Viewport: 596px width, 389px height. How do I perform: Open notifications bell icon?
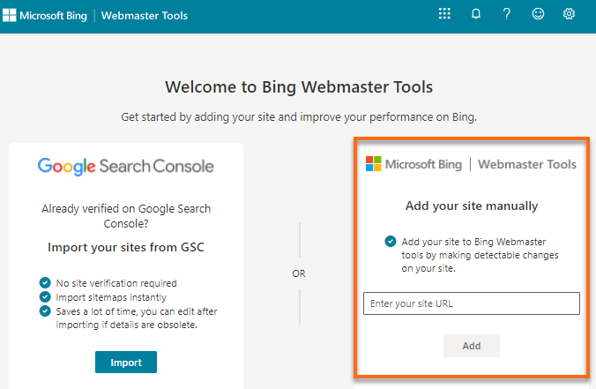pyautogui.click(x=476, y=14)
